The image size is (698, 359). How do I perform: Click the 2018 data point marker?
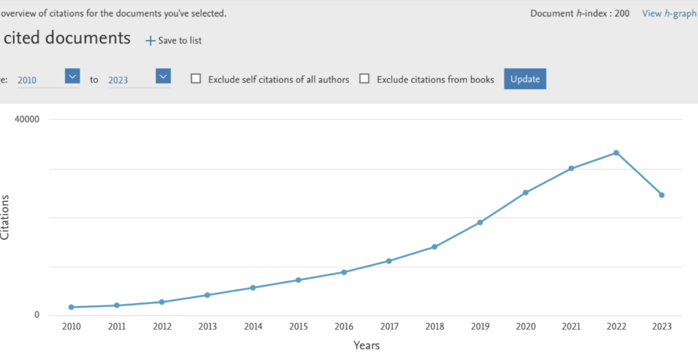coord(434,247)
